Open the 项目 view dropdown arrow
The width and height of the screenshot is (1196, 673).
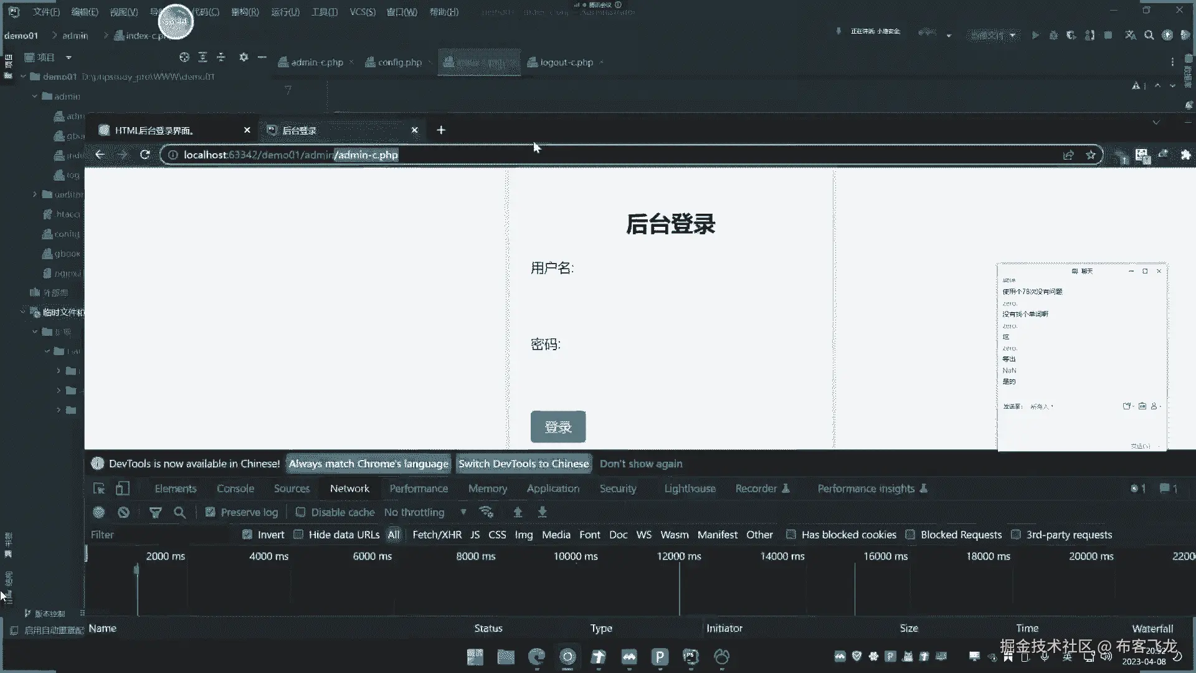[x=69, y=57]
